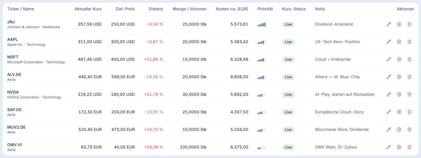Select the OMV.VI ticker symbol

point(14,145)
